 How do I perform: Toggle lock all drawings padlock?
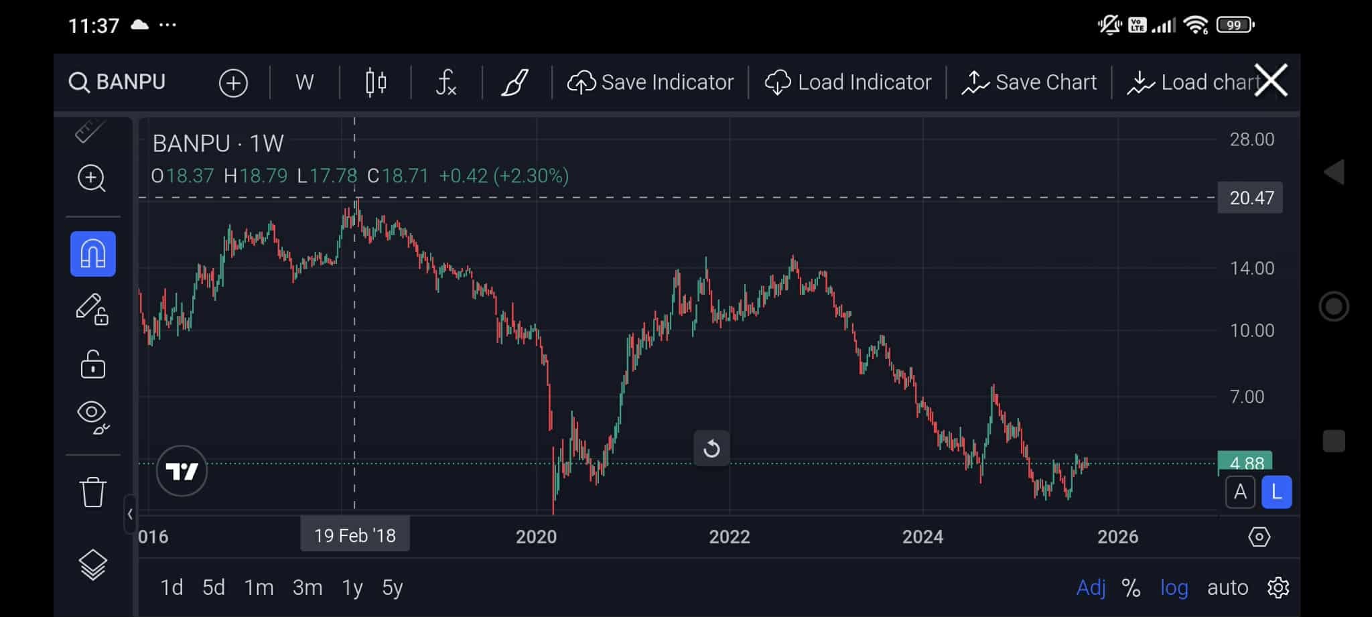coord(93,364)
